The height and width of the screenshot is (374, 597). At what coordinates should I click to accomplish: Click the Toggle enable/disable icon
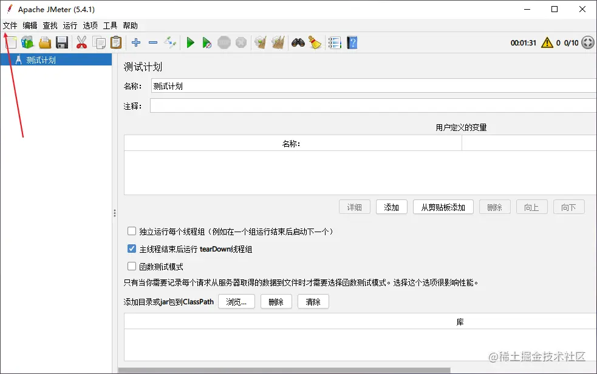coord(170,42)
